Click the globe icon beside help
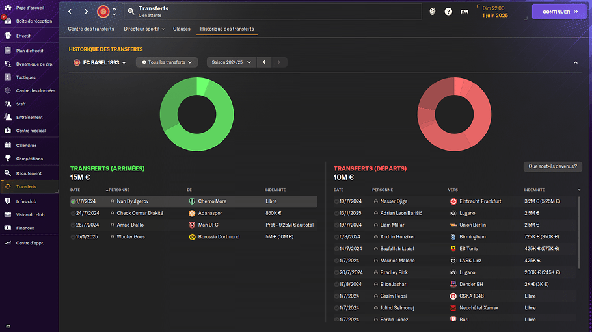The image size is (592, 332). click(x=433, y=12)
